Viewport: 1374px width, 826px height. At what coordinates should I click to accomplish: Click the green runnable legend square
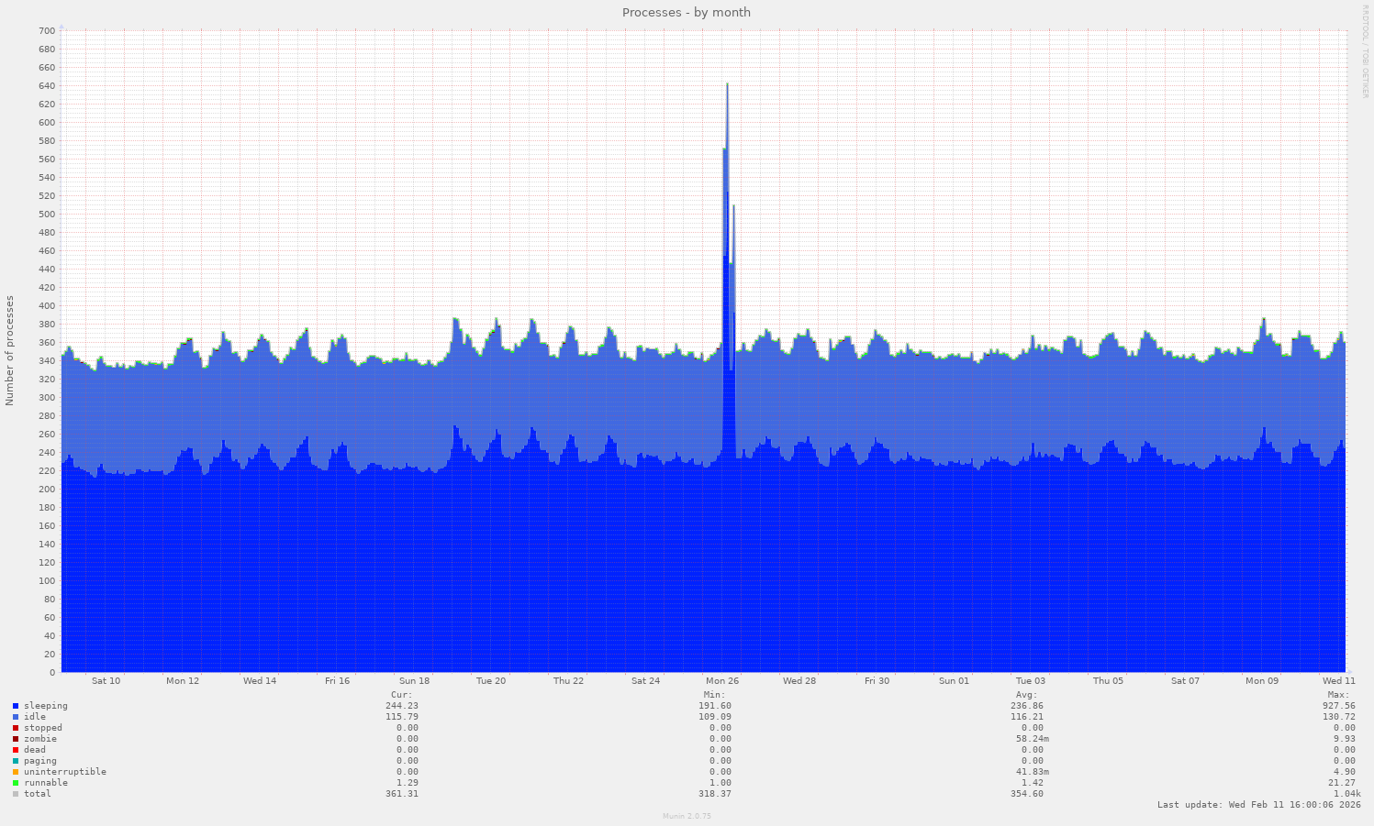[x=15, y=782]
